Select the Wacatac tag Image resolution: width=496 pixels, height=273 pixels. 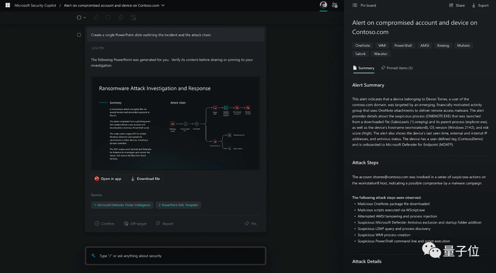tap(381, 54)
